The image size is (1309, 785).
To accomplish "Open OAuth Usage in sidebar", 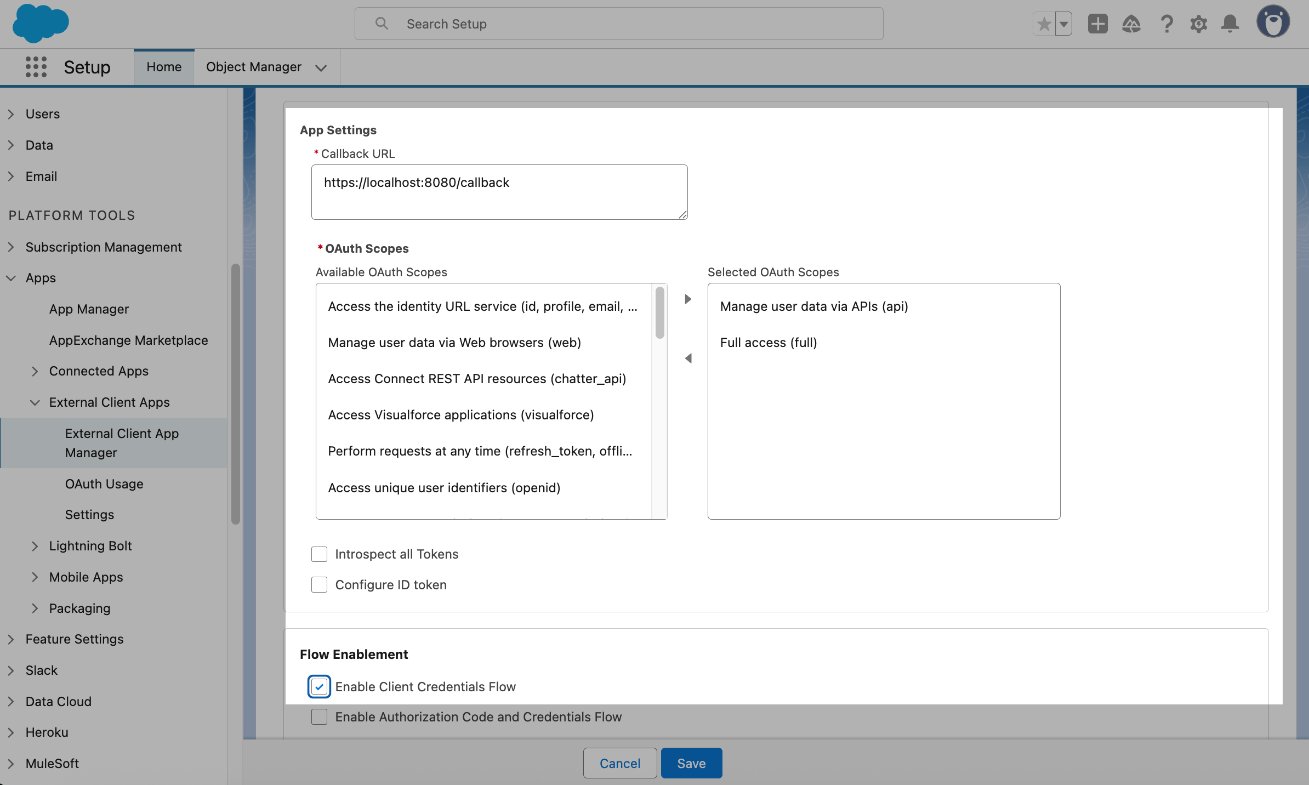I will 104,483.
